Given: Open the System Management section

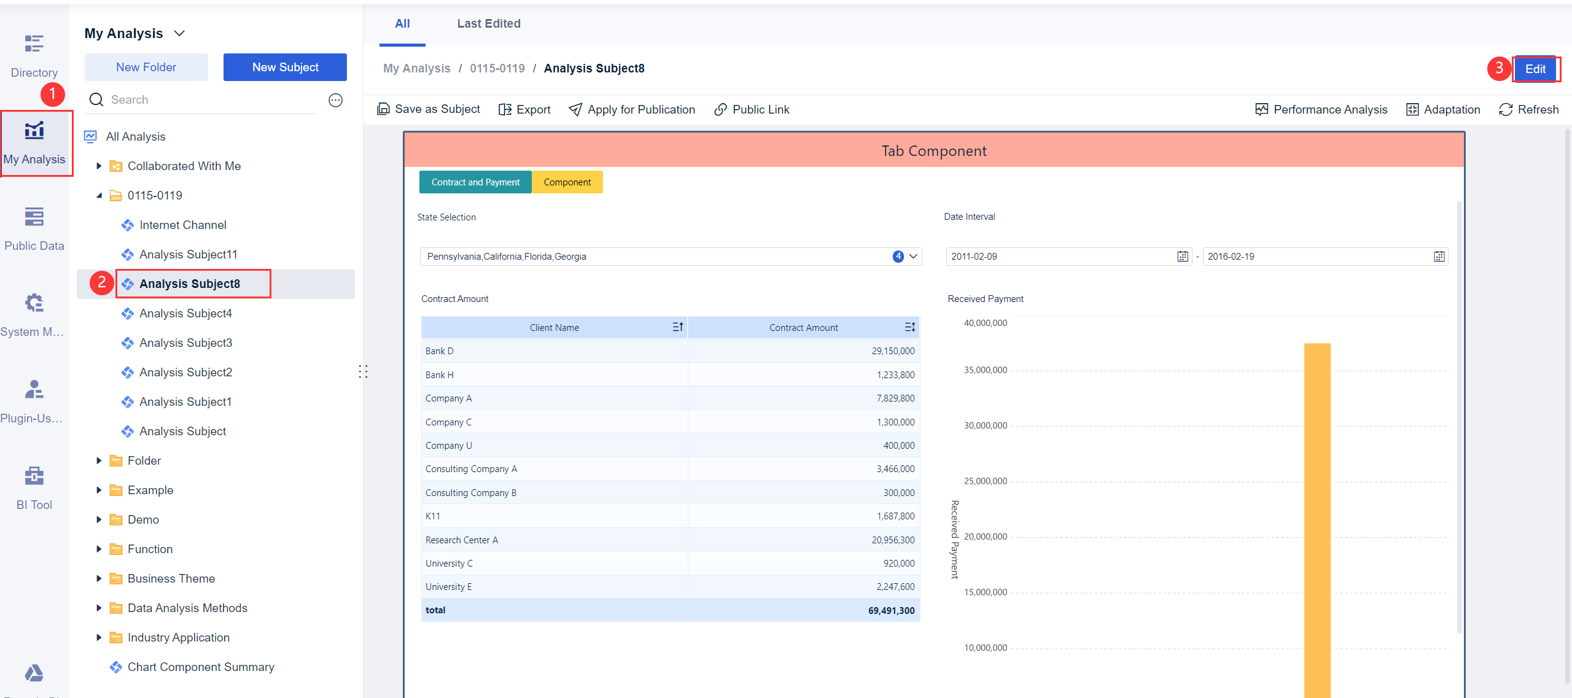Looking at the screenshot, I should pos(34,313).
